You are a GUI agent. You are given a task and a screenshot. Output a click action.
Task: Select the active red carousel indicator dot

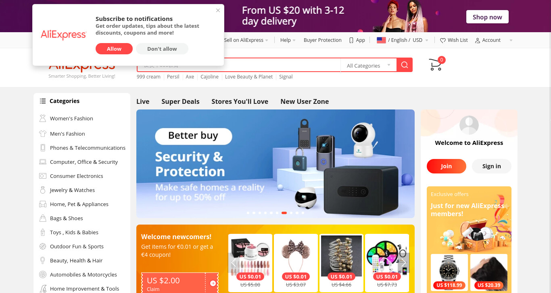click(284, 213)
